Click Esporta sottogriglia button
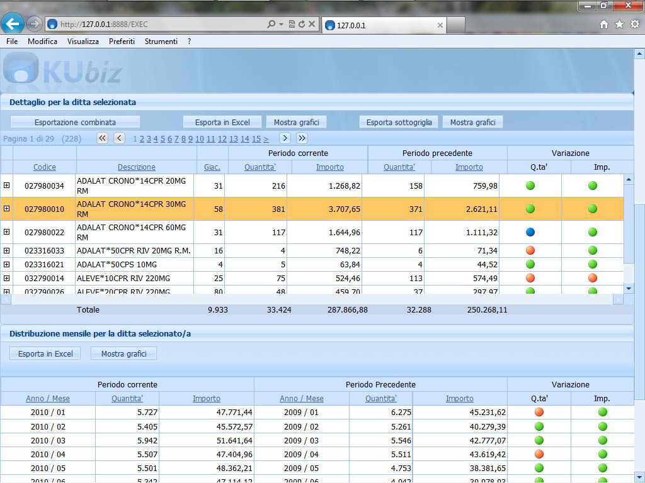The image size is (645, 483). (x=399, y=122)
